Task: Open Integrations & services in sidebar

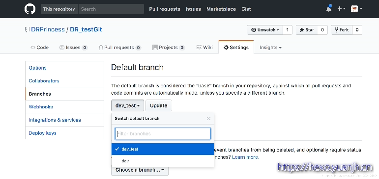Action: click(x=64, y=120)
